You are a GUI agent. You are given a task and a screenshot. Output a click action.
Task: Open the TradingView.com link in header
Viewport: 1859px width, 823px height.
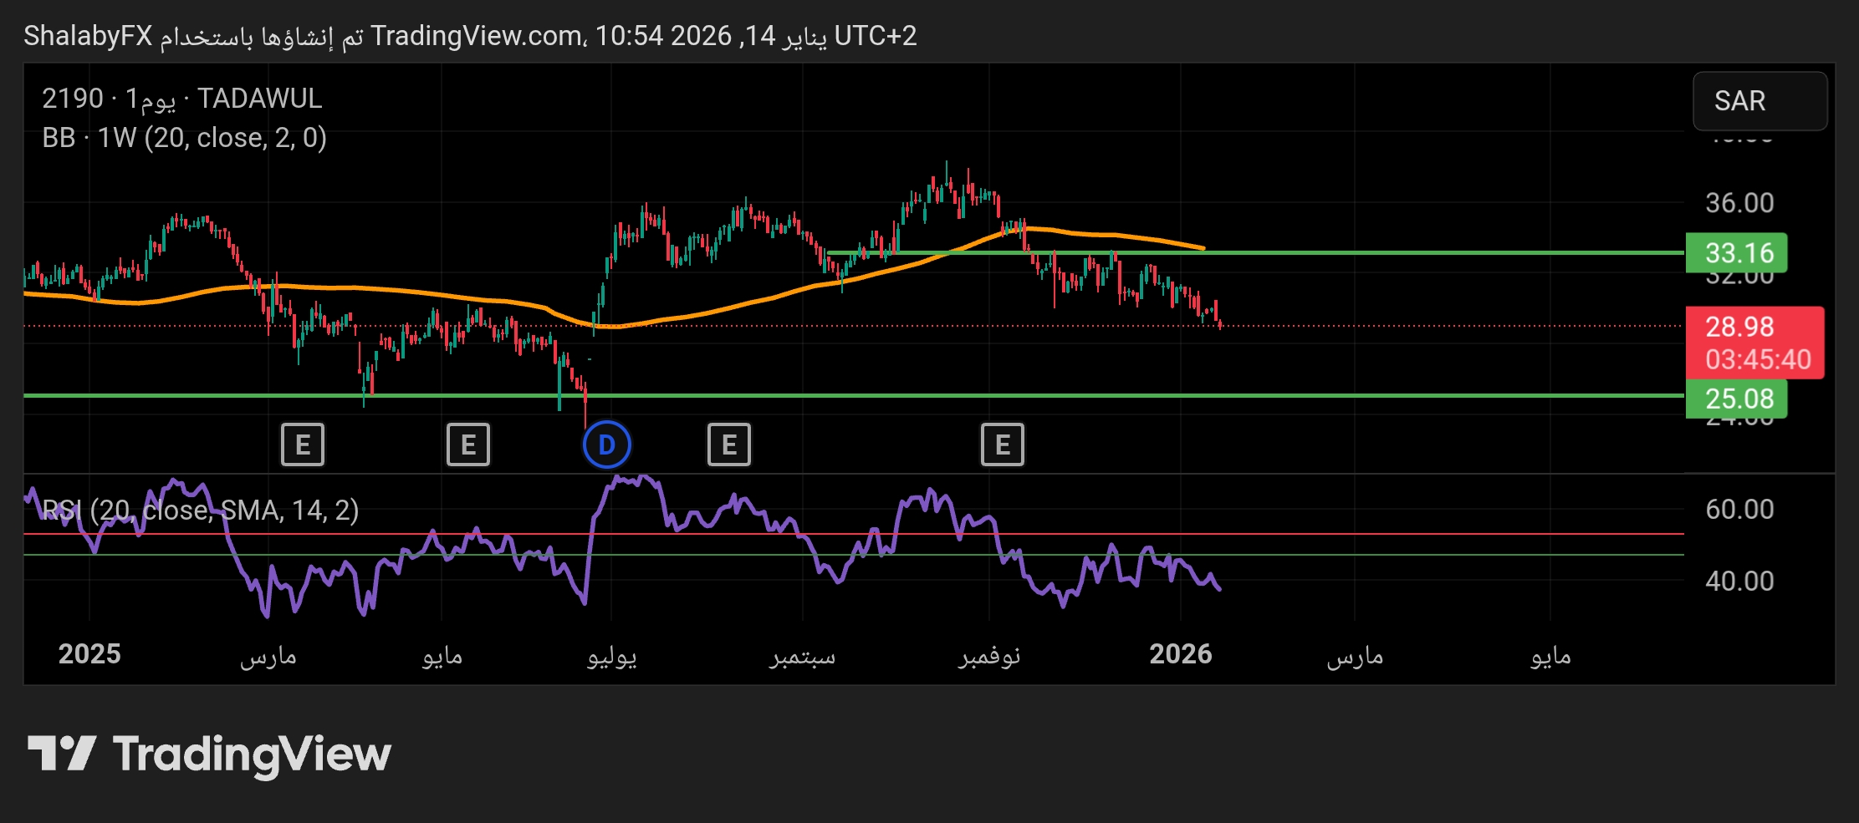click(x=477, y=36)
